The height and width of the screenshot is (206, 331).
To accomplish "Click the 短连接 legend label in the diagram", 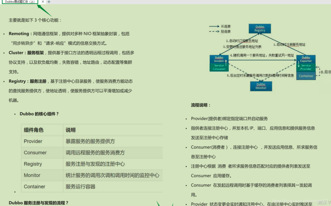I will coord(226,31).
